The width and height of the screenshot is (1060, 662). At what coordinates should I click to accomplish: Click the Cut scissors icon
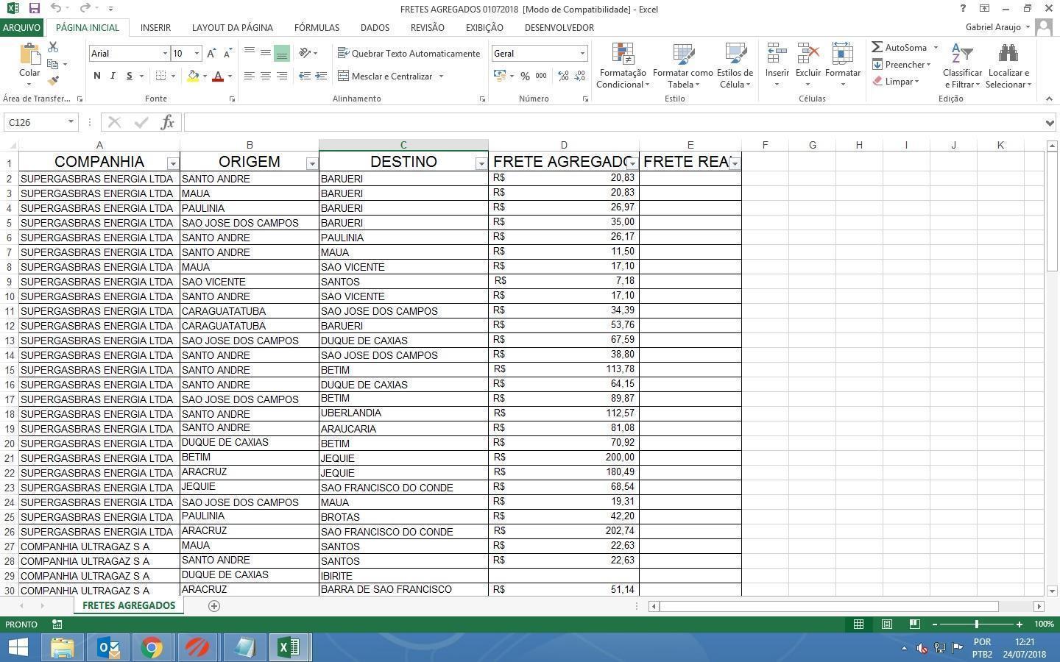click(53, 47)
